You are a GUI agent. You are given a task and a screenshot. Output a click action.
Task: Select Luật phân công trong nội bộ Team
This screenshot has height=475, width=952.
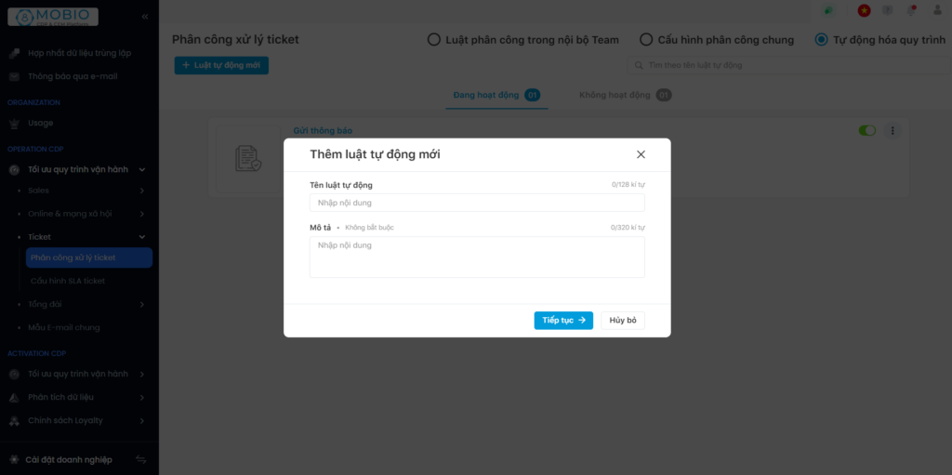(433, 40)
